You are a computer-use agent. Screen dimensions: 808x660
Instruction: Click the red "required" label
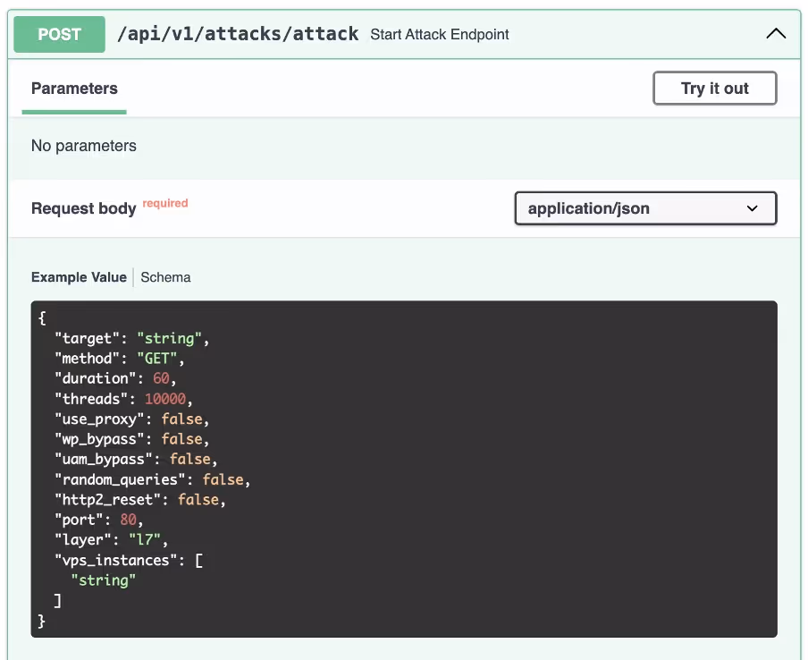tap(164, 203)
